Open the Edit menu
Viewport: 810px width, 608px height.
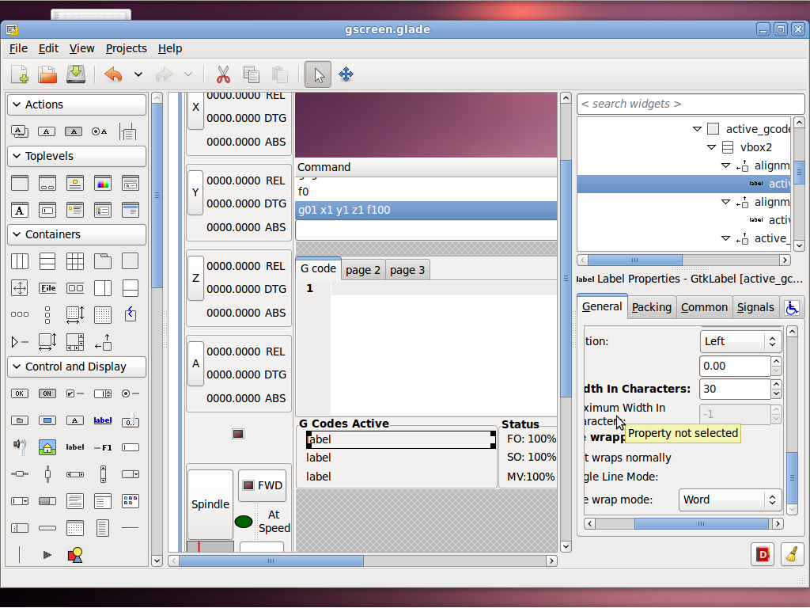48,48
